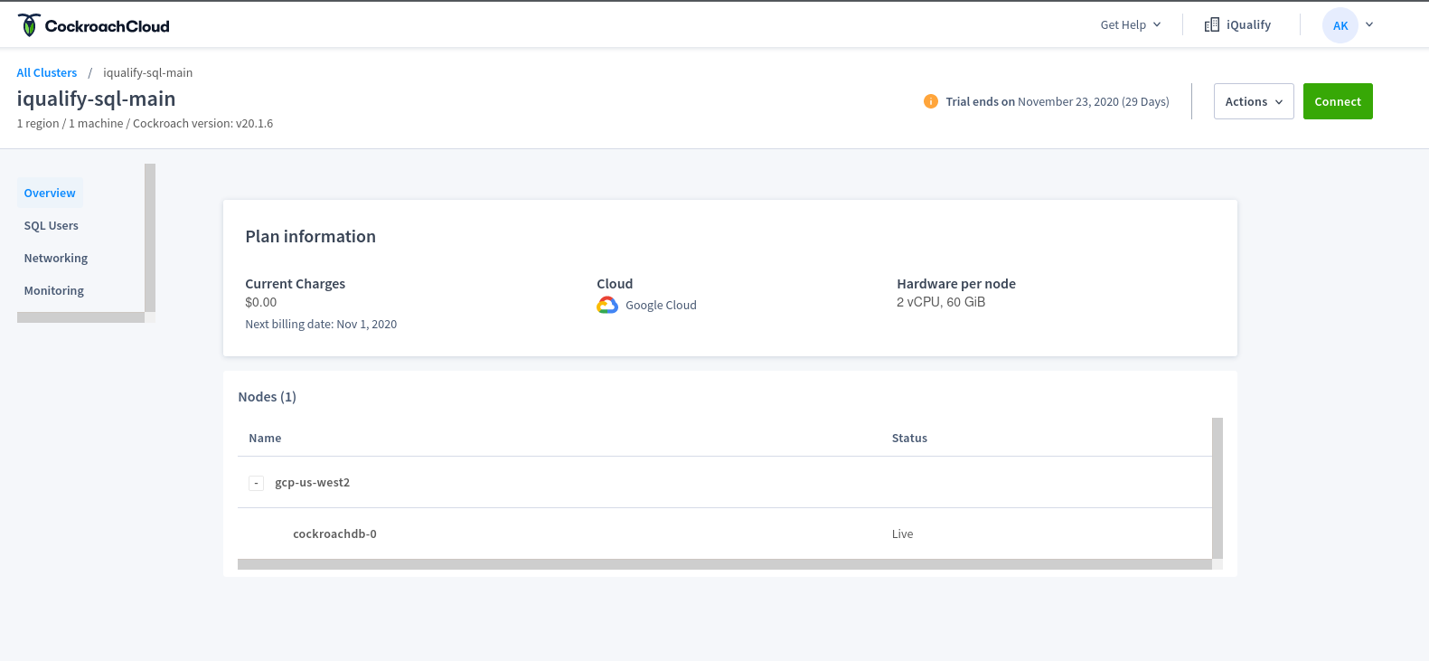1429x661 pixels.
Task: Select the Monitoring sidebar item
Action: (x=54, y=291)
